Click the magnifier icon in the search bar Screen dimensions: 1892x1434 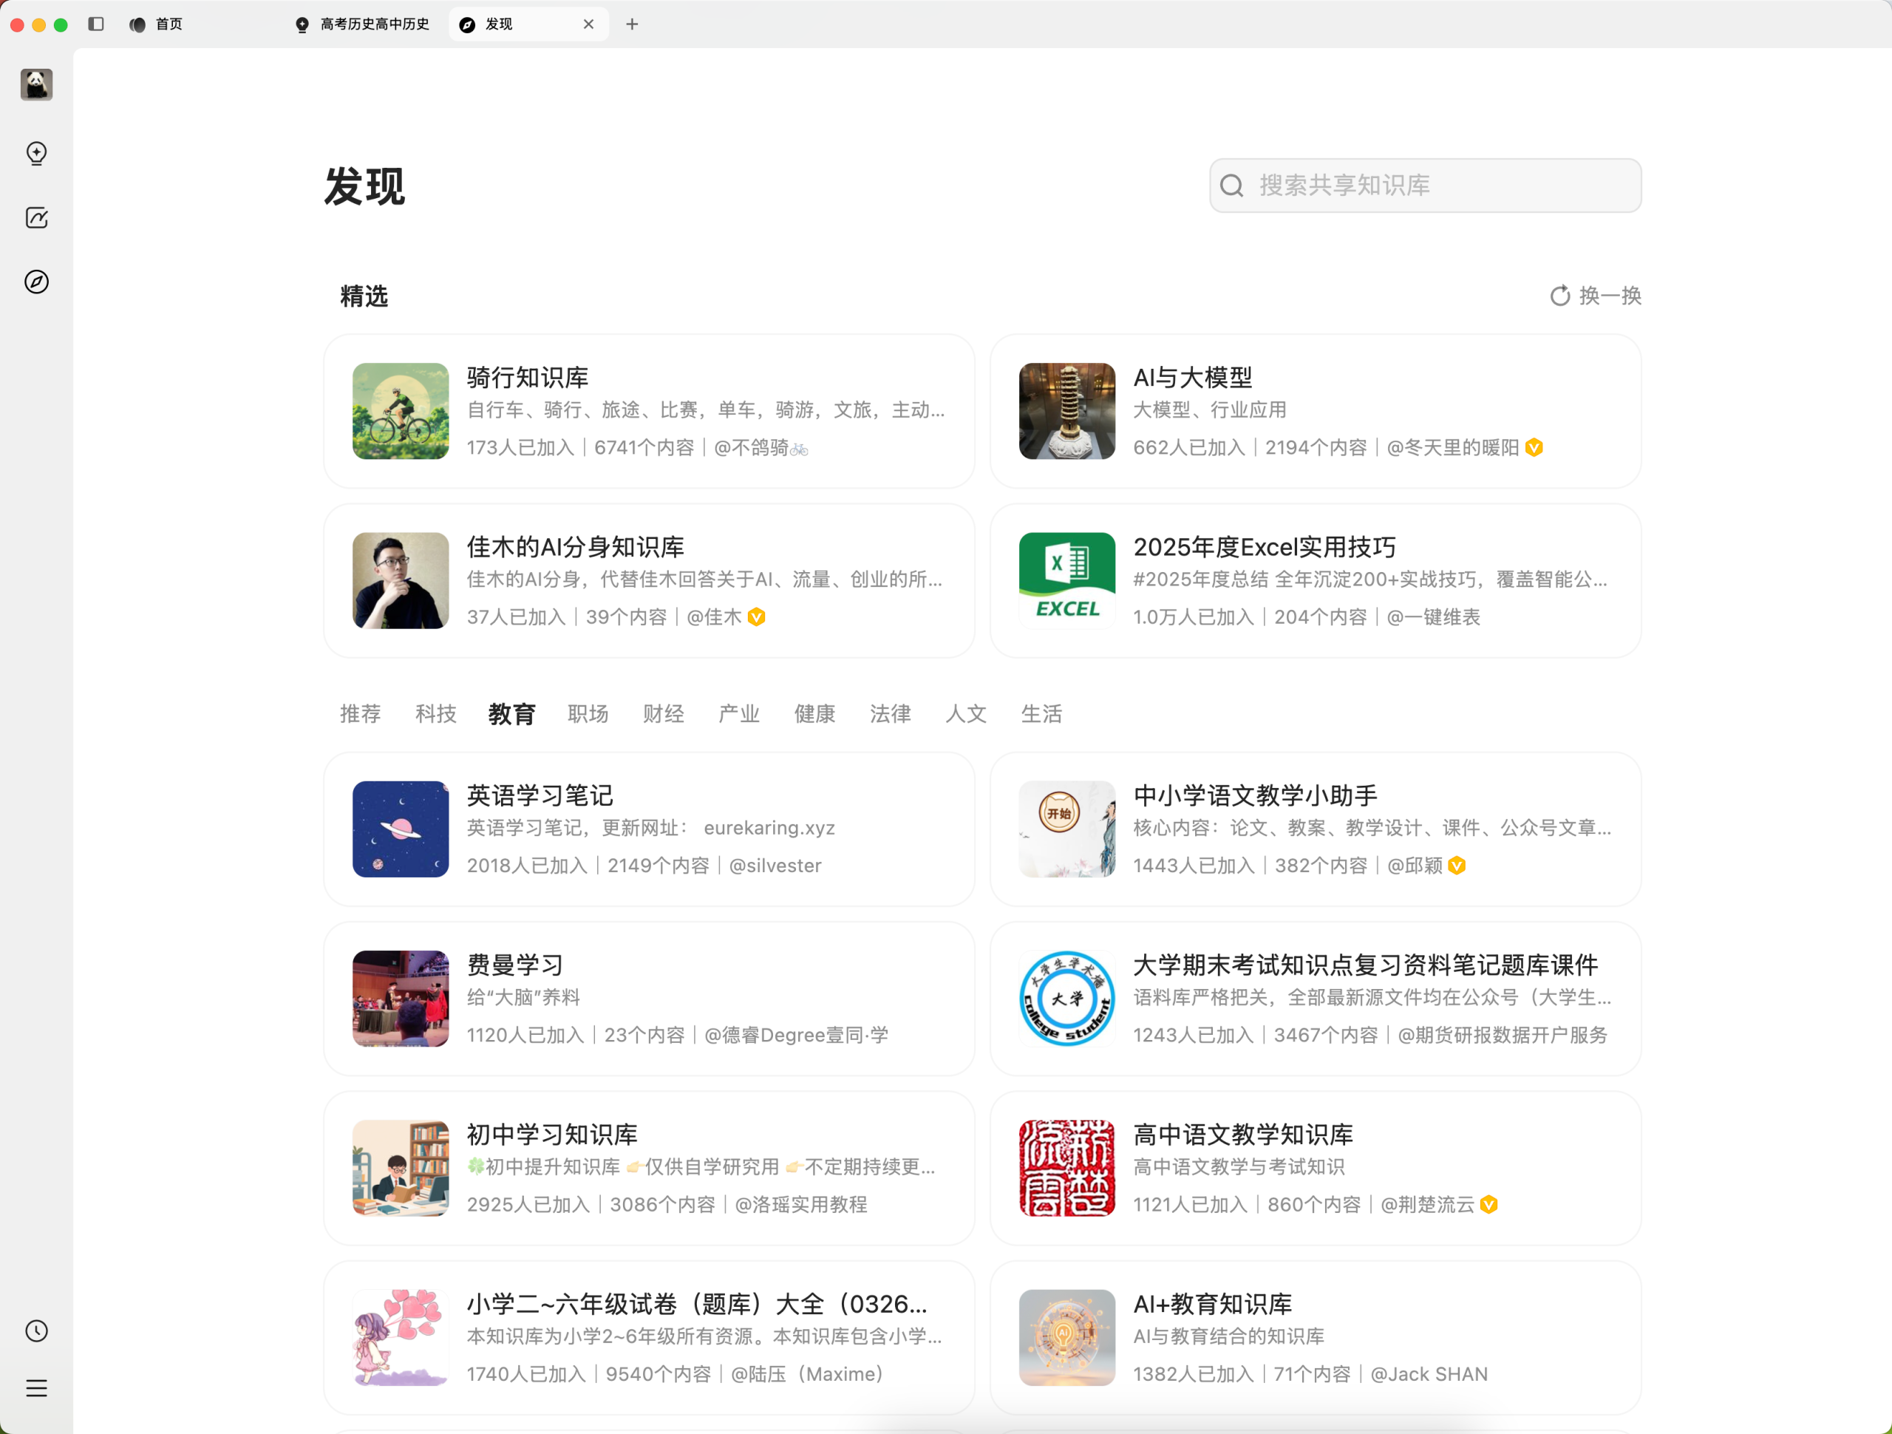click(1232, 186)
